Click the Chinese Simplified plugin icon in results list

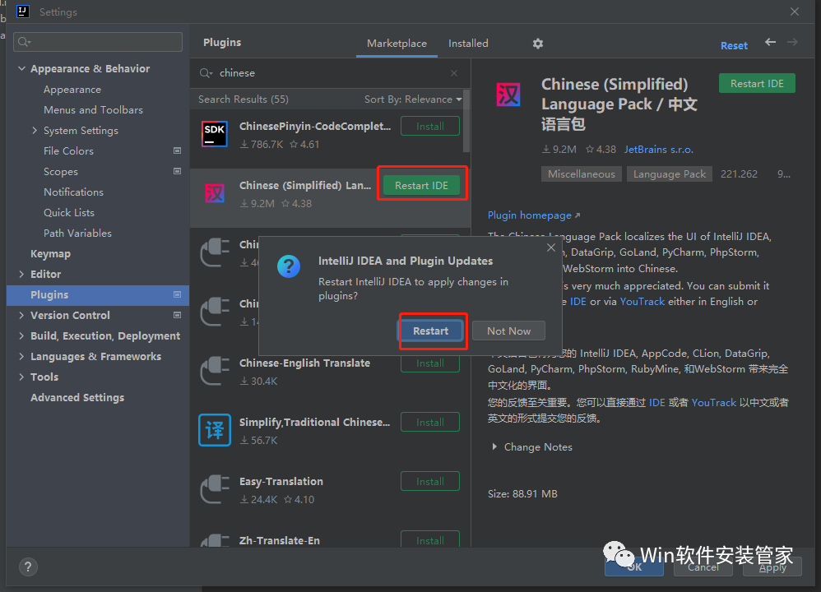[215, 194]
